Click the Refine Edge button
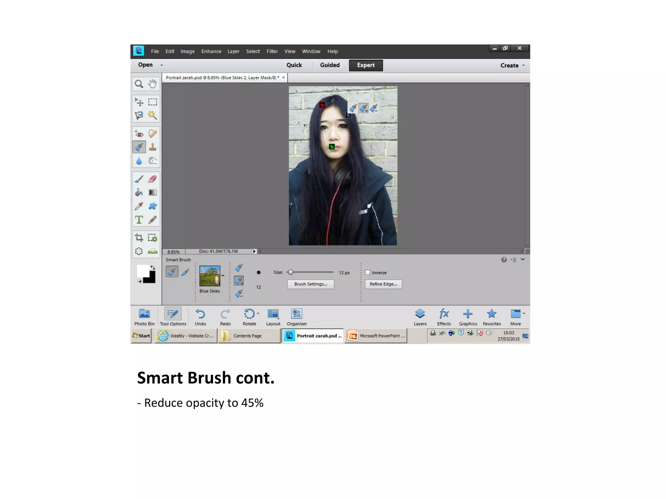Image resolution: width=666 pixels, height=499 pixels. click(x=383, y=284)
